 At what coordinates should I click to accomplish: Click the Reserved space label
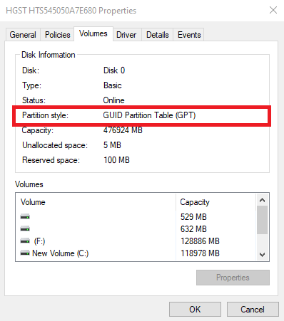(51, 160)
